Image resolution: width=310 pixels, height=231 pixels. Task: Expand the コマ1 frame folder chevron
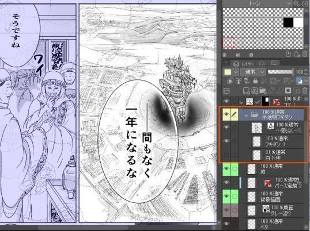click(x=241, y=102)
